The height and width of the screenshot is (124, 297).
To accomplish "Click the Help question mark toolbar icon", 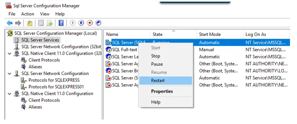I will 61,23.
